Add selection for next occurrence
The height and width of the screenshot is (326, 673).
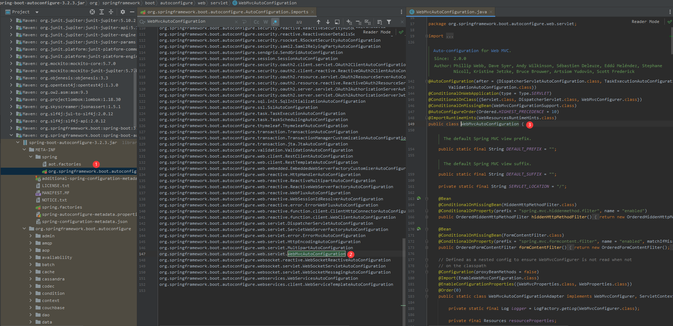point(349,22)
